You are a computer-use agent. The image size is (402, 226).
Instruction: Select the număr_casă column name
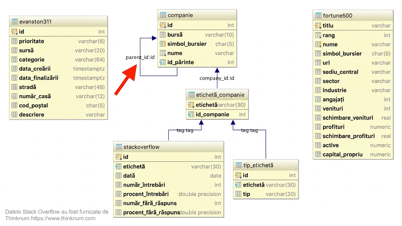pyautogui.click(x=35, y=96)
